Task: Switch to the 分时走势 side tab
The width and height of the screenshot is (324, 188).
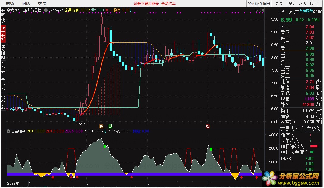Action: point(3,16)
